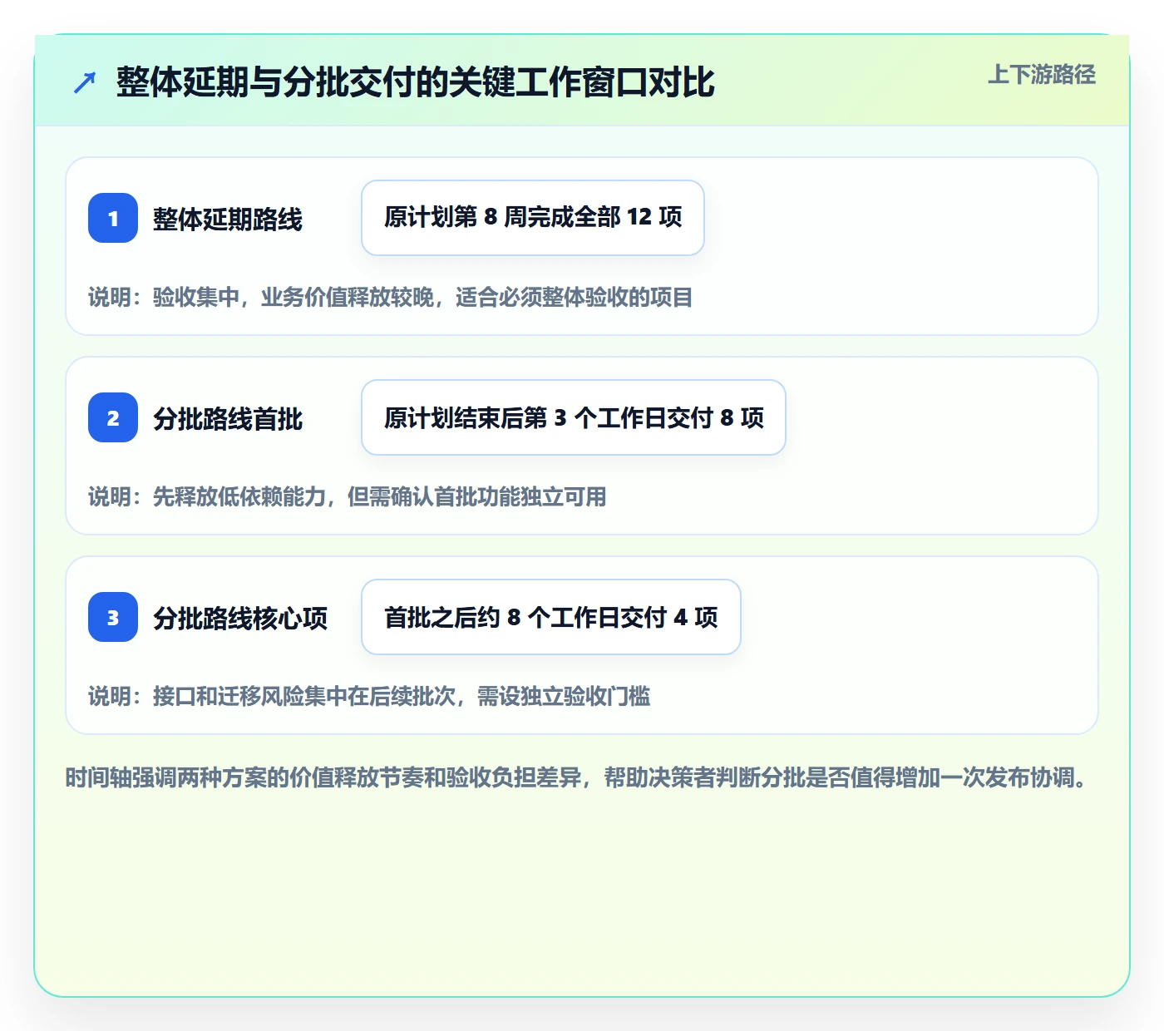Click the note starting 说明：先释放低依赖能力
1164x1031 pixels.
(x=348, y=496)
